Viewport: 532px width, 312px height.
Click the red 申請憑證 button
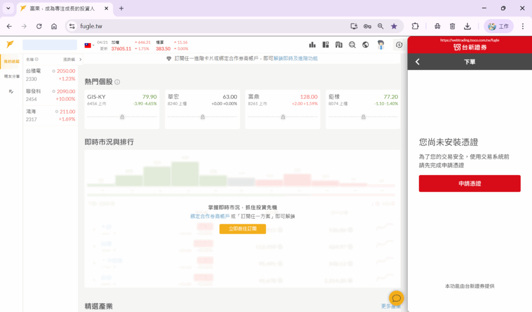pyautogui.click(x=469, y=183)
